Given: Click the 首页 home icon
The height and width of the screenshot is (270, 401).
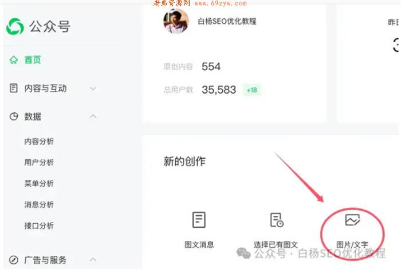Looking at the screenshot, I should [14, 60].
